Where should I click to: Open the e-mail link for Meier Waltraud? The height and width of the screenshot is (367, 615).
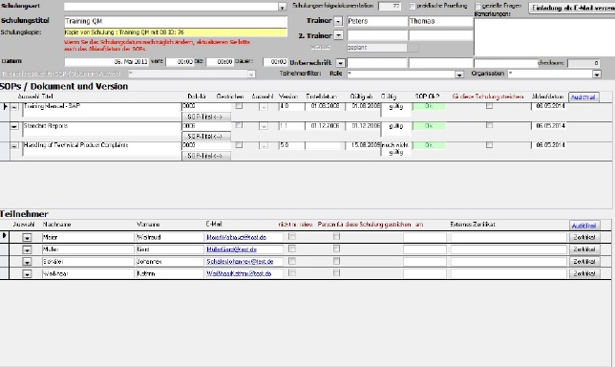click(x=237, y=237)
